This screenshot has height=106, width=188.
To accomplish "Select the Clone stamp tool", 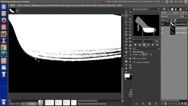I will pos(130,62).
